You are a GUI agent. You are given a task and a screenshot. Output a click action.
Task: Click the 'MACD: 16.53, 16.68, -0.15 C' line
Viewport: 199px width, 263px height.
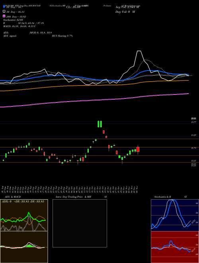(20, 26)
